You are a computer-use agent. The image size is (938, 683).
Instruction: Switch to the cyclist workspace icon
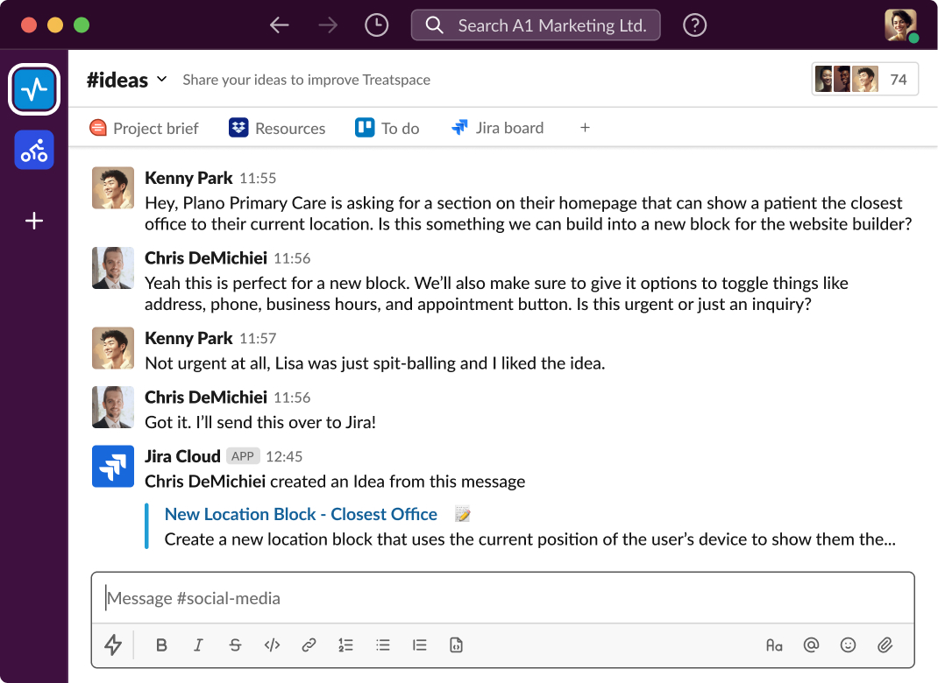[34, 150]
